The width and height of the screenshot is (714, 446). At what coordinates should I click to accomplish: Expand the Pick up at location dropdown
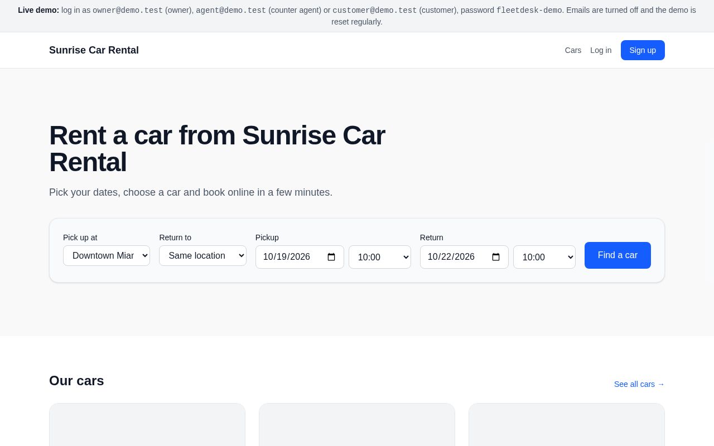pos(107,256)
